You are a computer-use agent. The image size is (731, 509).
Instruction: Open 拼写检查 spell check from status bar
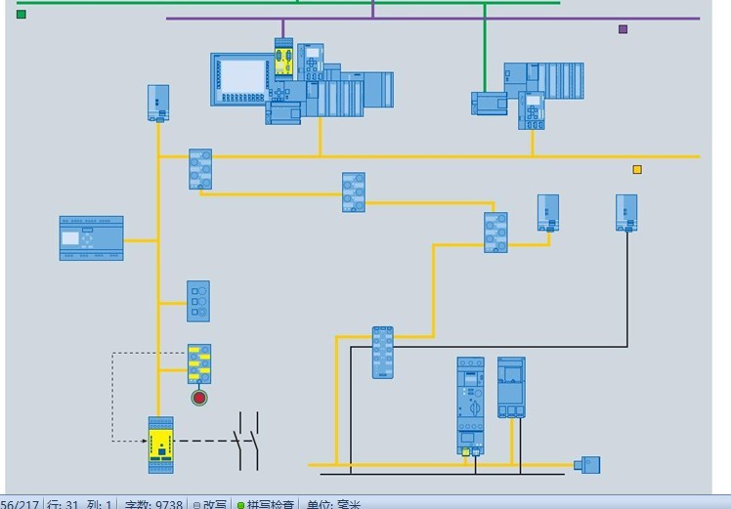265,503
